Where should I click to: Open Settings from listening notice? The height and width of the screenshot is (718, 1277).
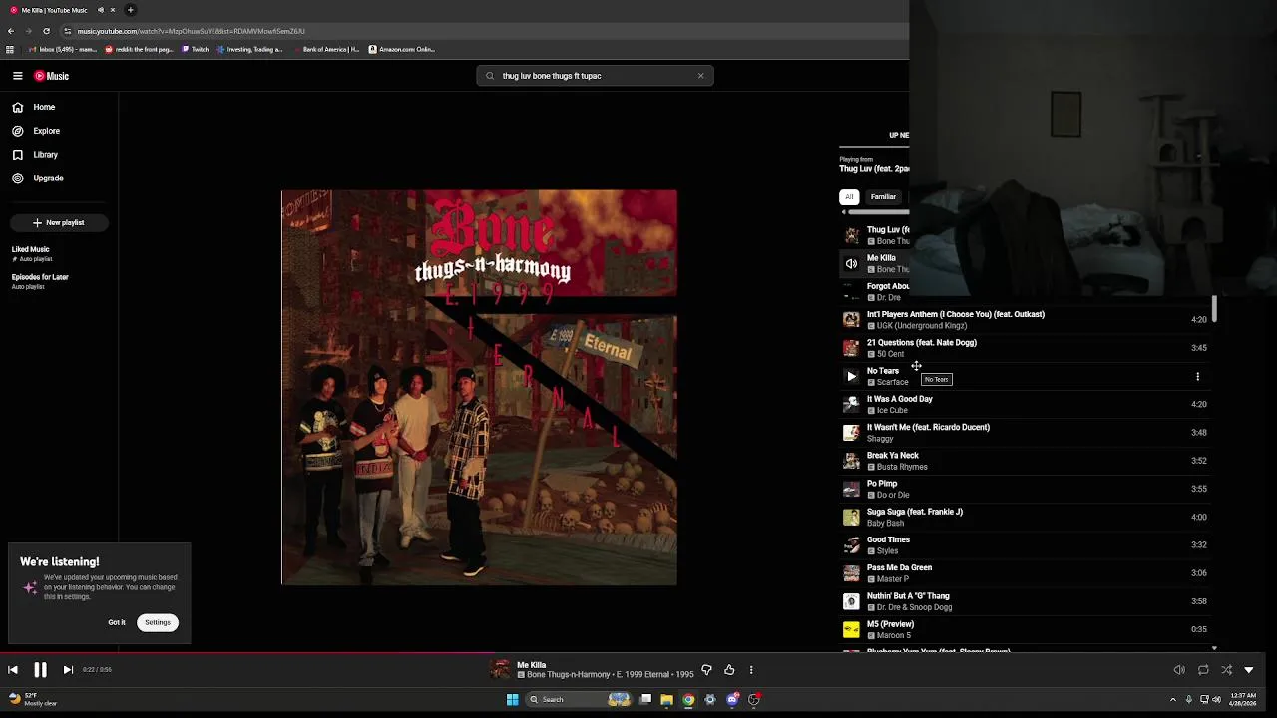coord(158,622)
